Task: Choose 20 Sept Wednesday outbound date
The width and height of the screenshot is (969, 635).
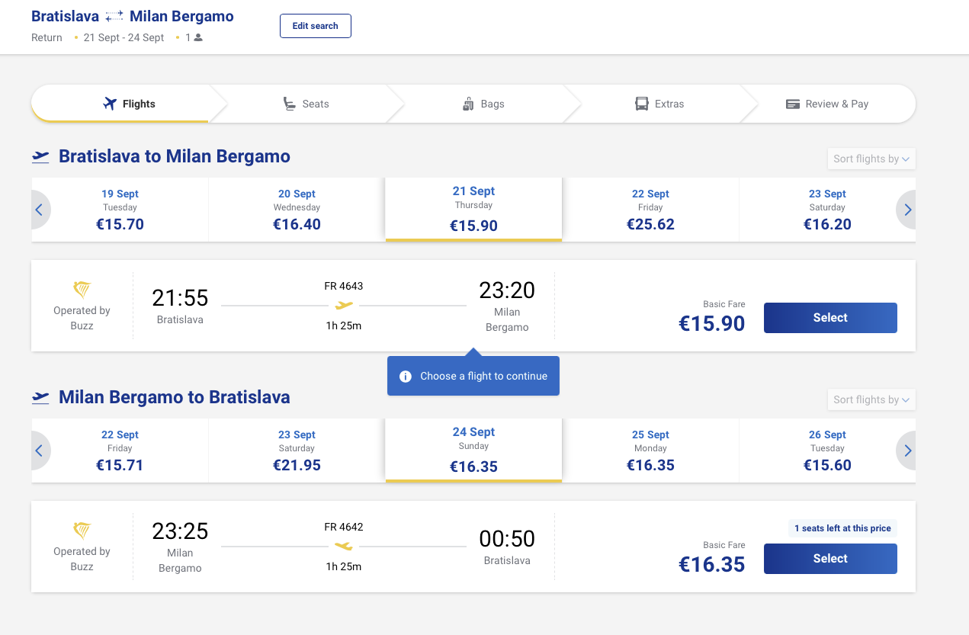Action: (297, 210)
